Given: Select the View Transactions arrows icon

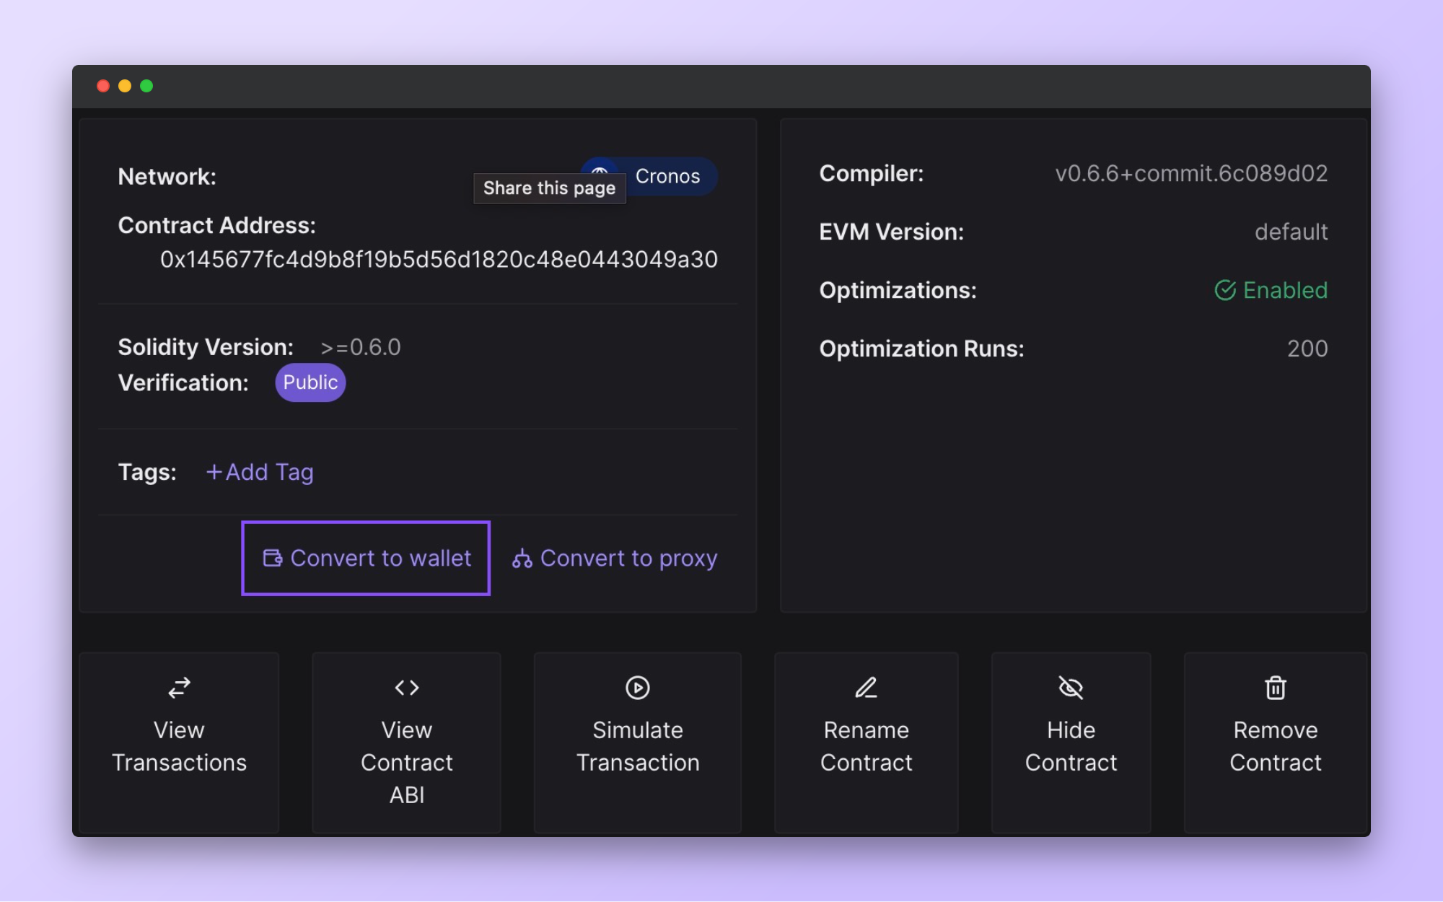Looking at the screenshot, I should click(x=178, y=688).
